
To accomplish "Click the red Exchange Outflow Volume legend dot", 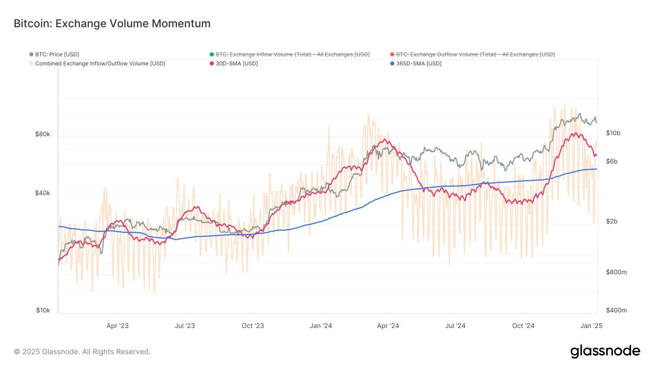I will pos(392,54).
